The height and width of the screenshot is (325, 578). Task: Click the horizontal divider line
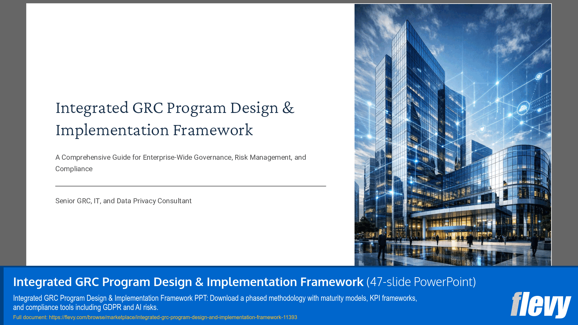pyautogui.click(x=190, y=185)
